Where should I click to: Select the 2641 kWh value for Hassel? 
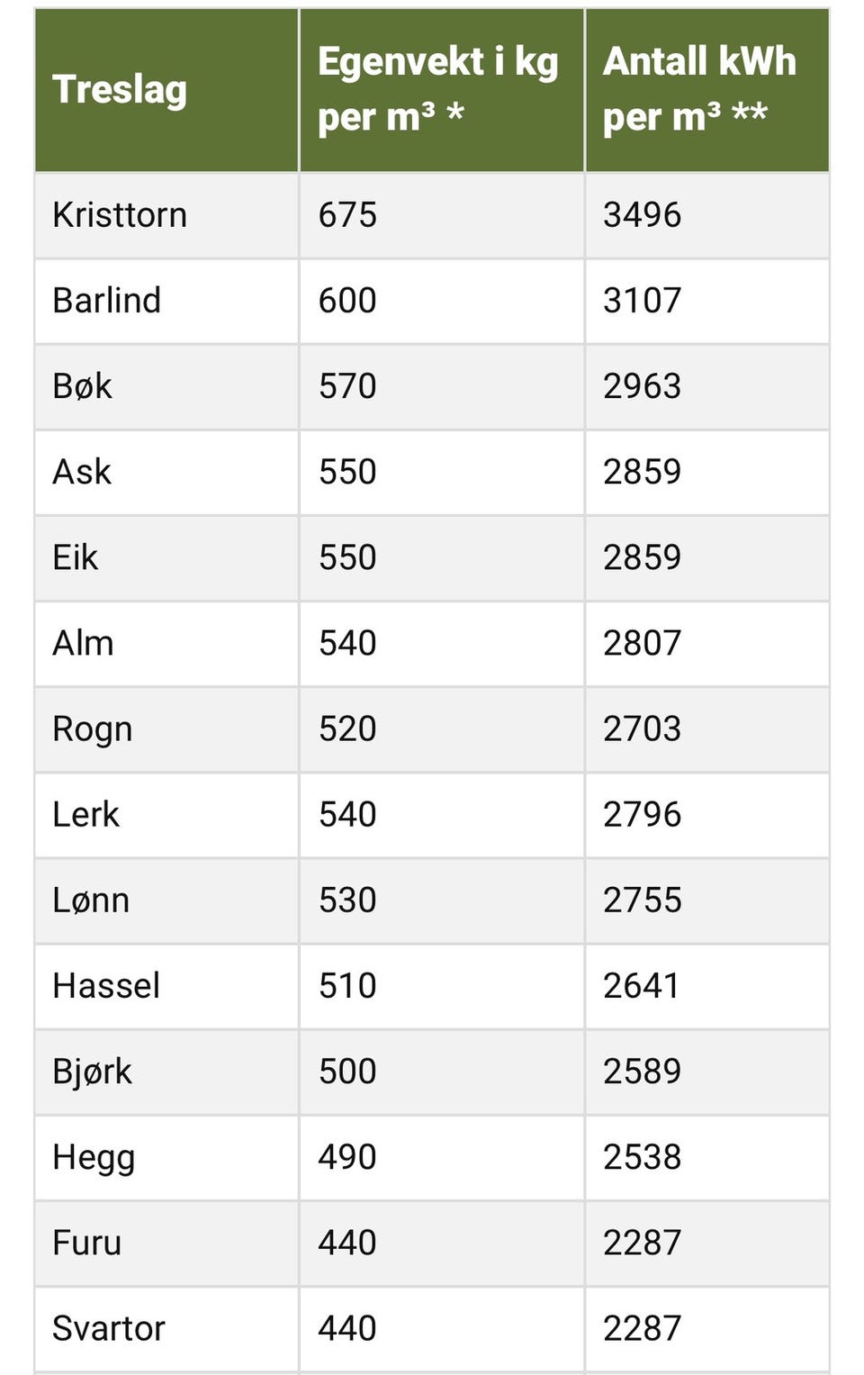point(641,985)
